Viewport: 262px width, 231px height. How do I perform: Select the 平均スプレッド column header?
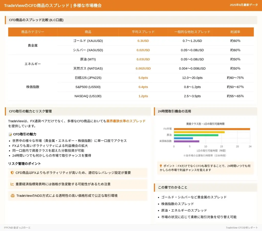(143, 32)
